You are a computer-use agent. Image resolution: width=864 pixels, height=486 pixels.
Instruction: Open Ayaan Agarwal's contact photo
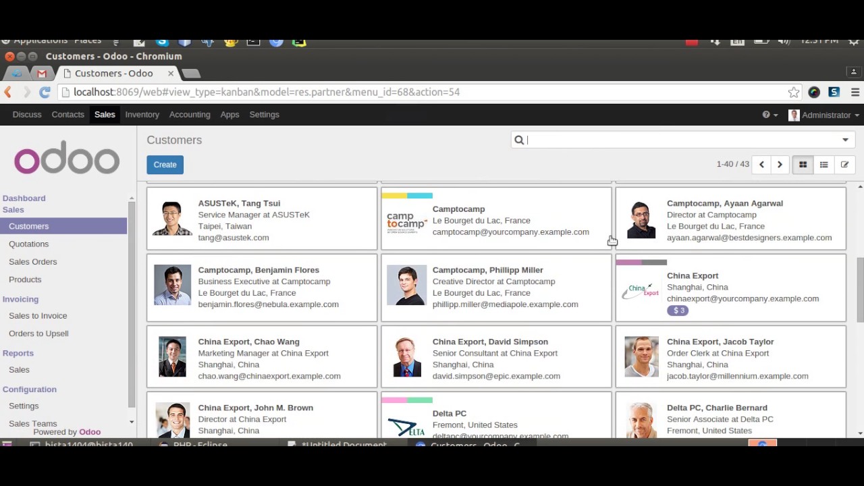pyautogui.click(x=641, y=219)
